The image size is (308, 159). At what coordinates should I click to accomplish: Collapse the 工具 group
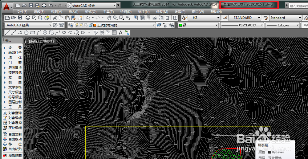pos(13,107)
